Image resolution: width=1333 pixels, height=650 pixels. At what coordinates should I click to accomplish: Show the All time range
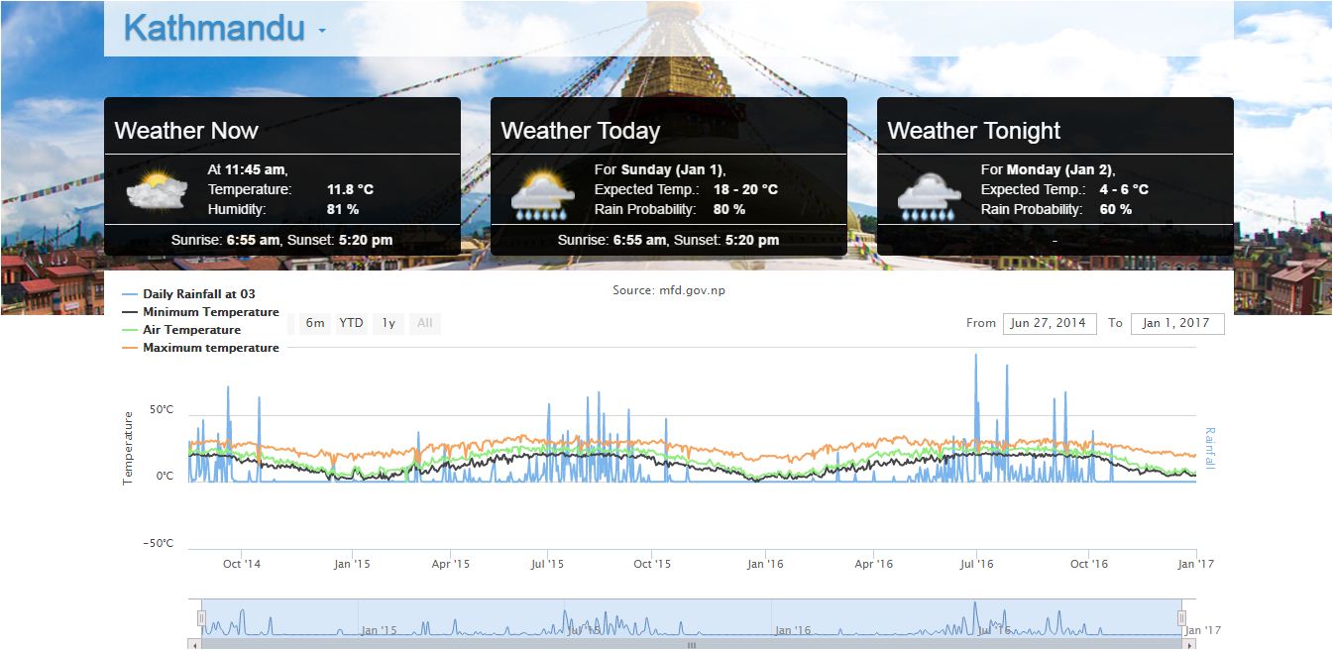tap(424, 323)
